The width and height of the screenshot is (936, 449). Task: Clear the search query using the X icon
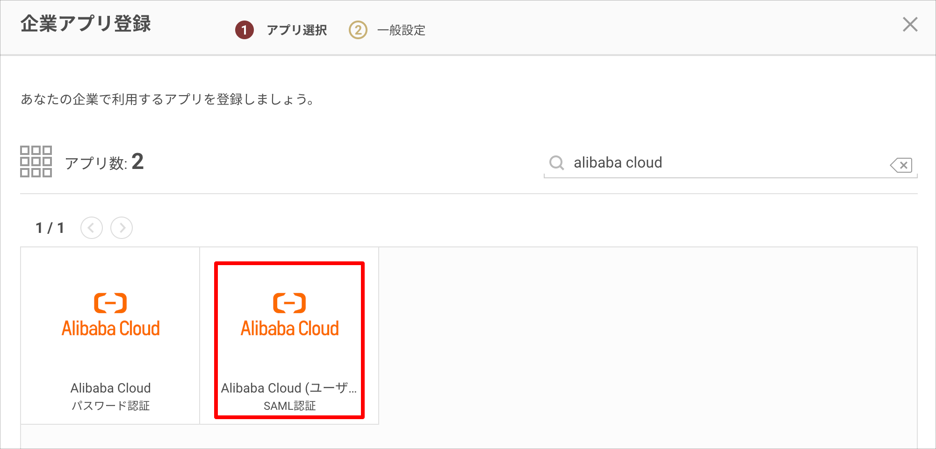click(902, 165)
